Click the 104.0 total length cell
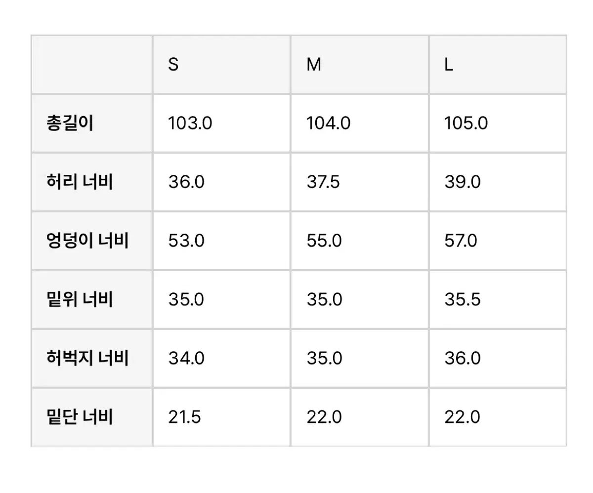 pyautogui.click(x=360, y=123)
